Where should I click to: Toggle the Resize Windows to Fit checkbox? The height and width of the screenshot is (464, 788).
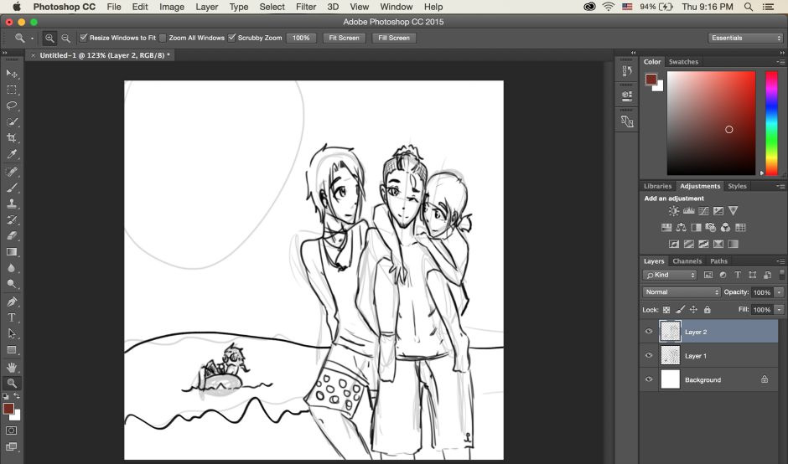point(84,38)
